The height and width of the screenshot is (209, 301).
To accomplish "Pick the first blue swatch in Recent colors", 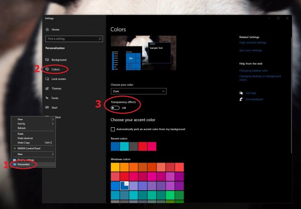I will tap(115, 147).
